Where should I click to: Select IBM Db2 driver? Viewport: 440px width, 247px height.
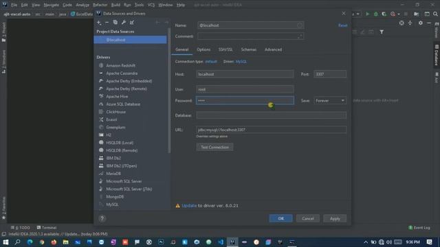[x=113, y=158]
